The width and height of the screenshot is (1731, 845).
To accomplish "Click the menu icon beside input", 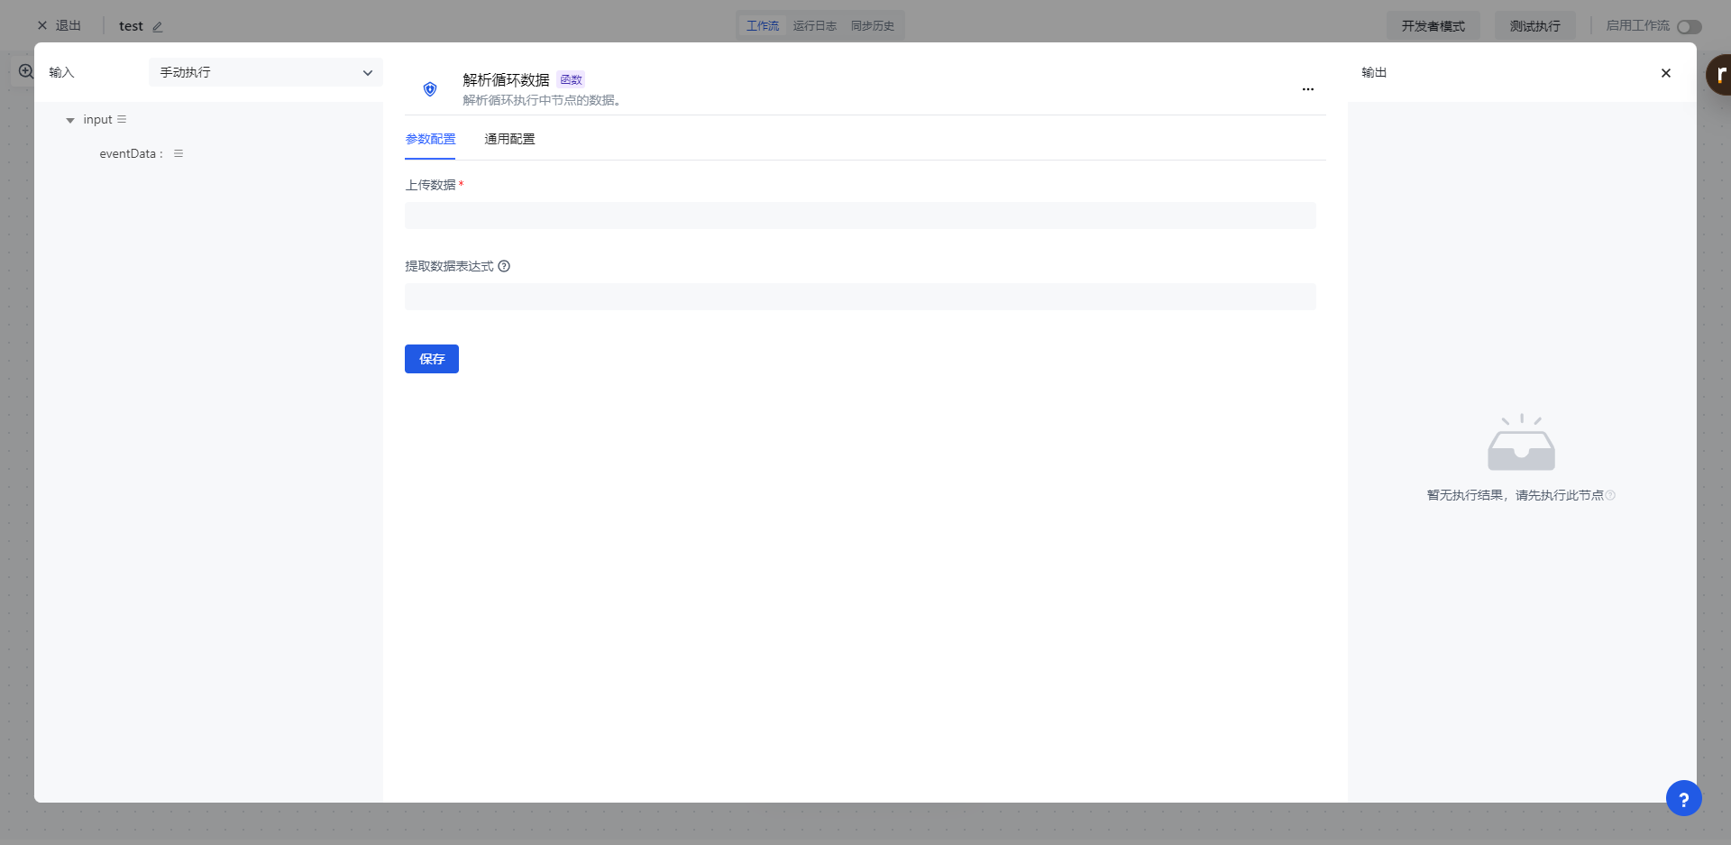I will click(x=122, y=119).
